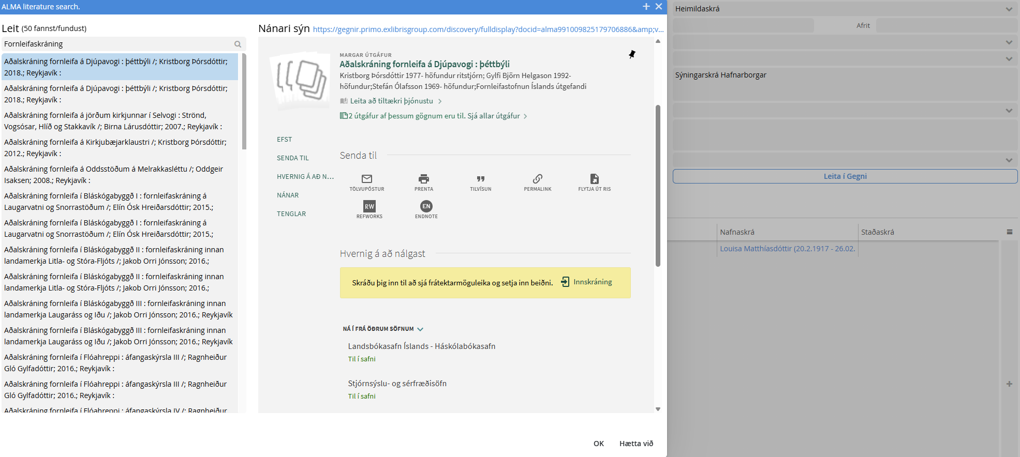Click the Leita í Gegni button

coord(845,176)
